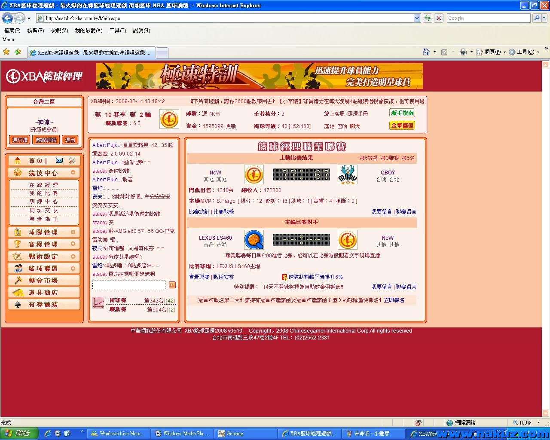Viewport: 550px width, 440px height.
Task: Expand the 籃球聯盟 menu section
Action: tap(73, 268)
